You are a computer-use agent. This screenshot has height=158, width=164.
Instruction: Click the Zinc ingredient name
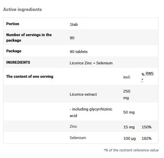[x=74, y=126]
